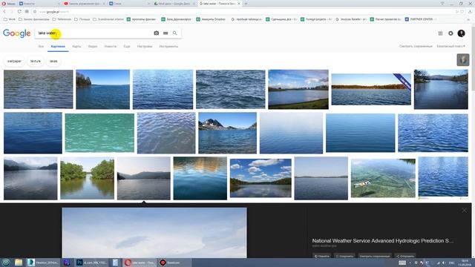The height and width of the screenshot is (267, 475).
Task: Select the 'Новости' search tab
Action: (x=111, y=46)
